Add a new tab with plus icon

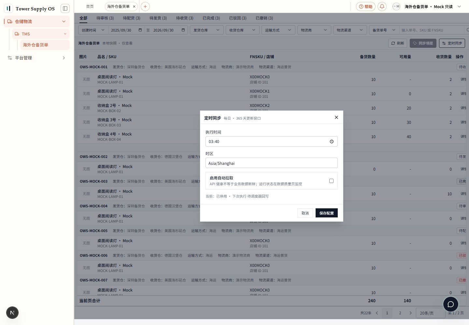tap(145, 6)
